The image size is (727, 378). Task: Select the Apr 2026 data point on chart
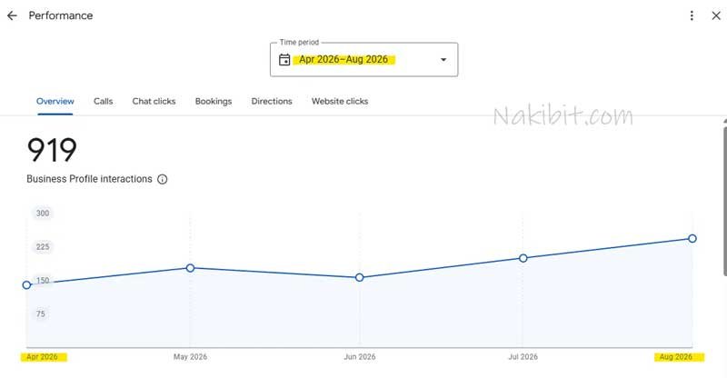27,284
